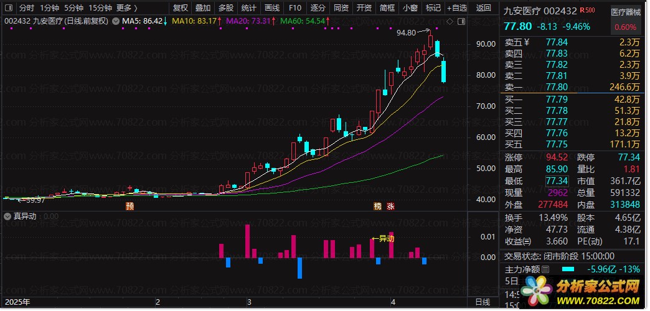Viewport: 650px width, 311px height.
Task: Click the 真异动 indicator name
Action: (x=26, y=216)
